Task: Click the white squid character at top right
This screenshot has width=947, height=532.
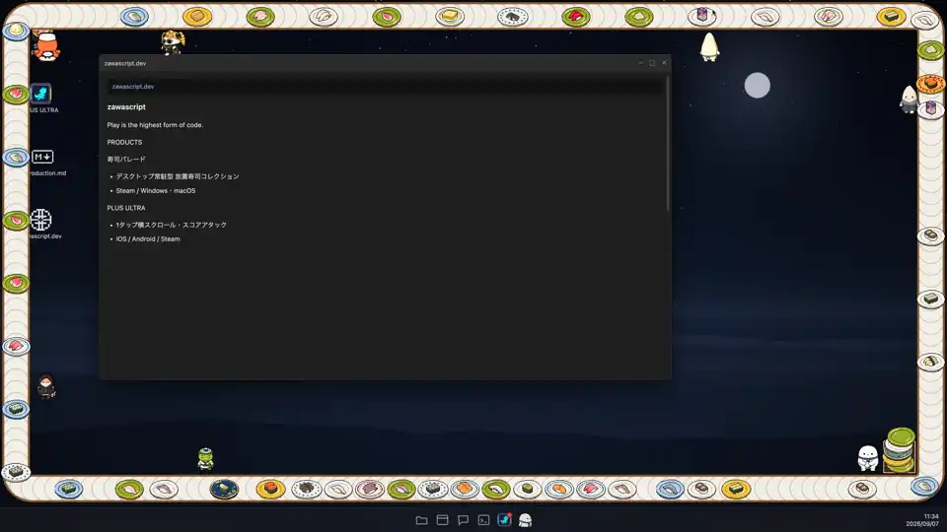Action: [709, 47]
